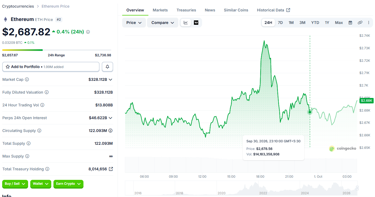The image size is (375, 197).
Task: Copy chart link via chain icon
Action: click(360, 23)
